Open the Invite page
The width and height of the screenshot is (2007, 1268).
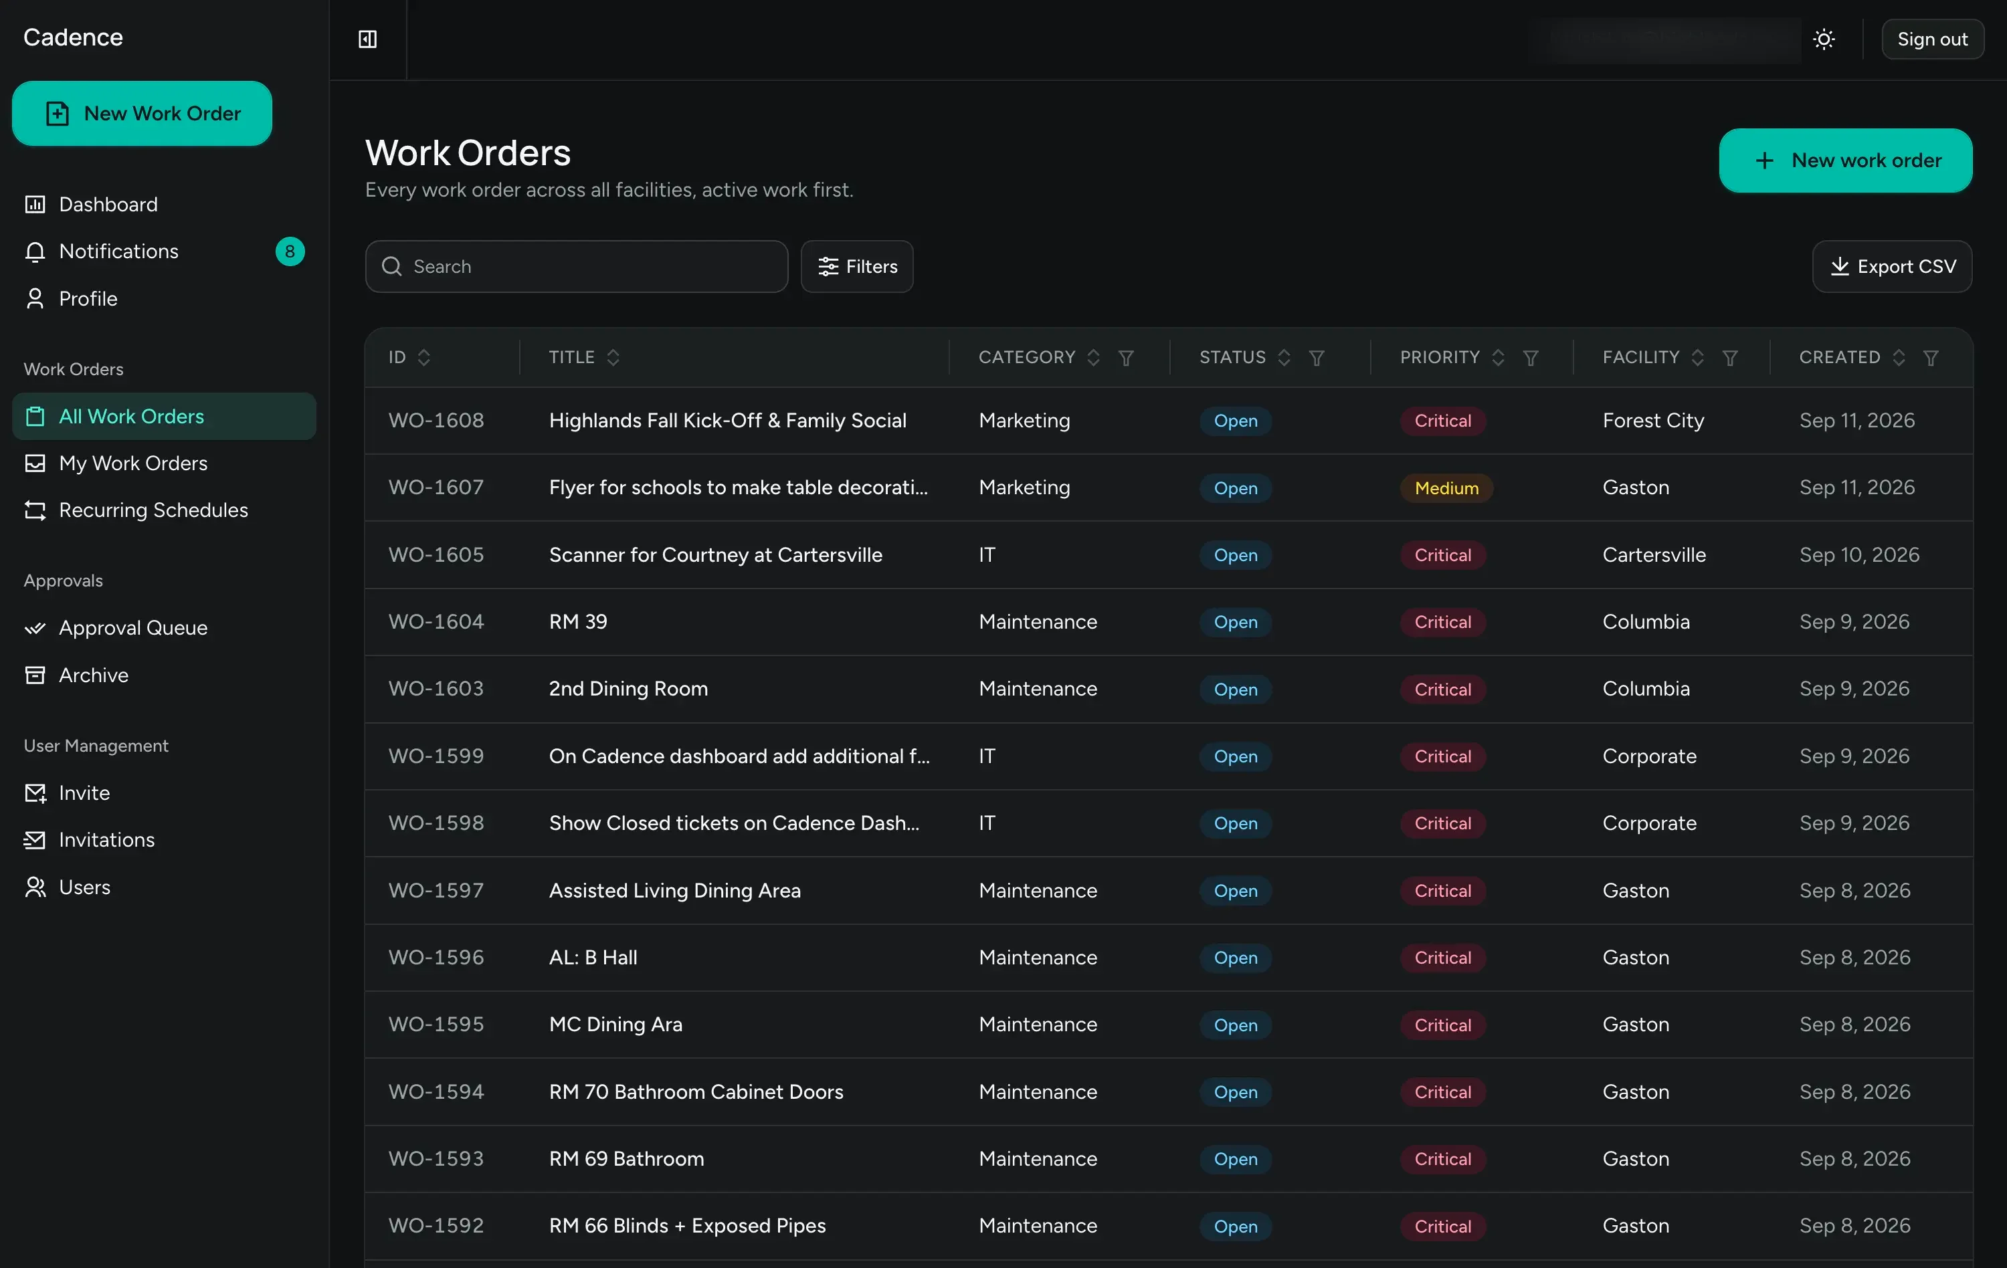[163, 793]
